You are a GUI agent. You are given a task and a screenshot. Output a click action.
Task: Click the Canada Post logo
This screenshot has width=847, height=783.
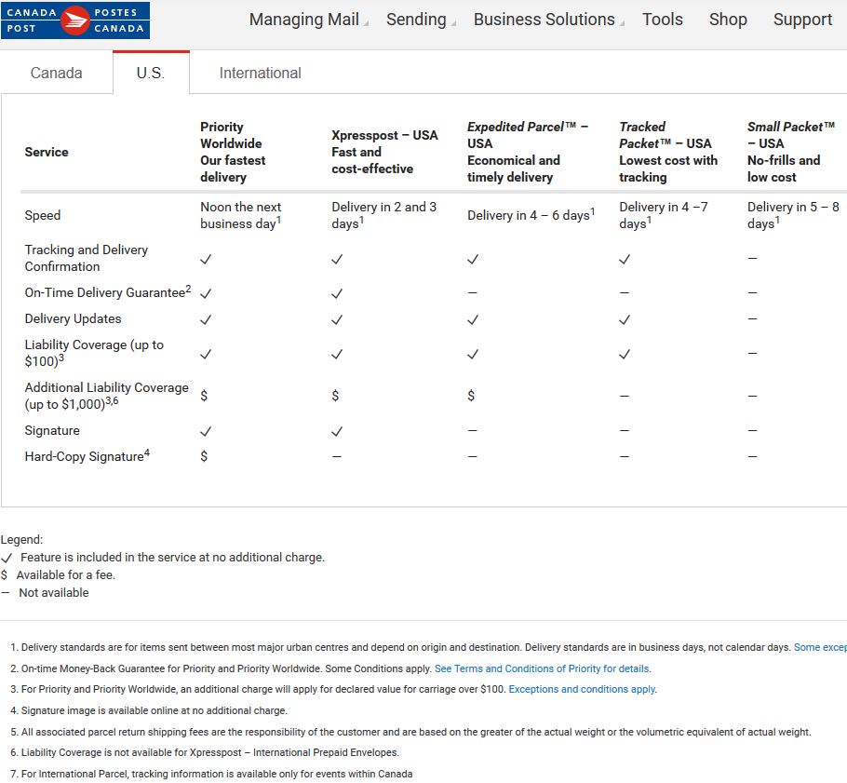75,20
